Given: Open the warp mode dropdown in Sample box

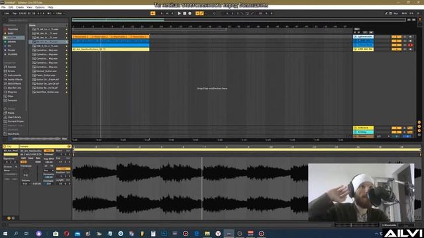Looking at the screenshot, I should pyautogui.click(x=48, y=171).
